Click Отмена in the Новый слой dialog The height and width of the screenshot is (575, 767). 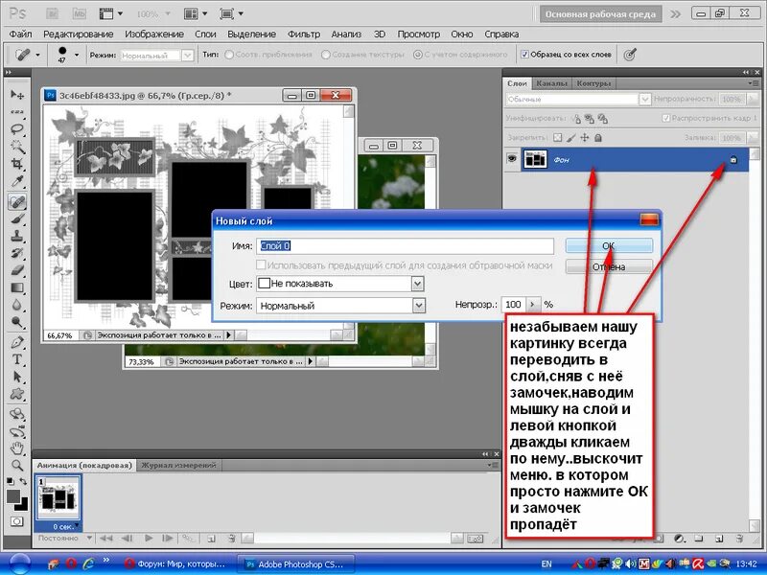point(609,267)
